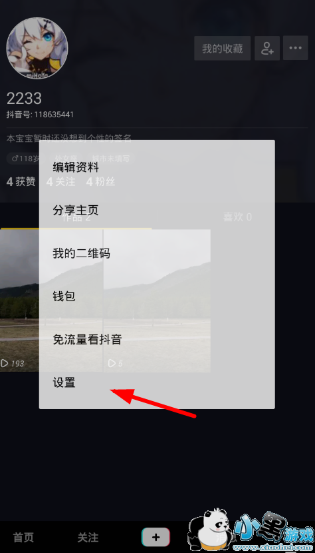Image resolution: width=315 pixels, height=553 pixels.
Task: Click the 抖音号 118635441 ID text
Action: [40, 115]
